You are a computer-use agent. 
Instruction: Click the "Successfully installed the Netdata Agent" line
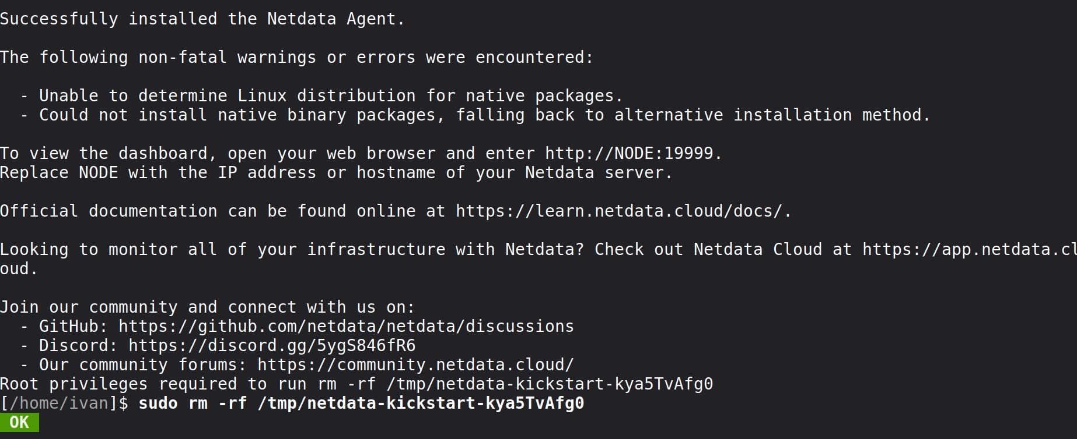202,19
